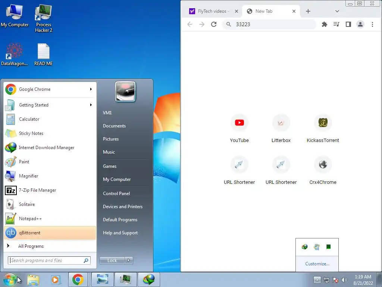The width and height of the screenshot is (382, 287).
Task: Open Windows Media Player from taskbar
Action: [56, 280]
